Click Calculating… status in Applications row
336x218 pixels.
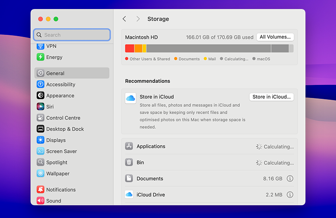click(278, 146)
